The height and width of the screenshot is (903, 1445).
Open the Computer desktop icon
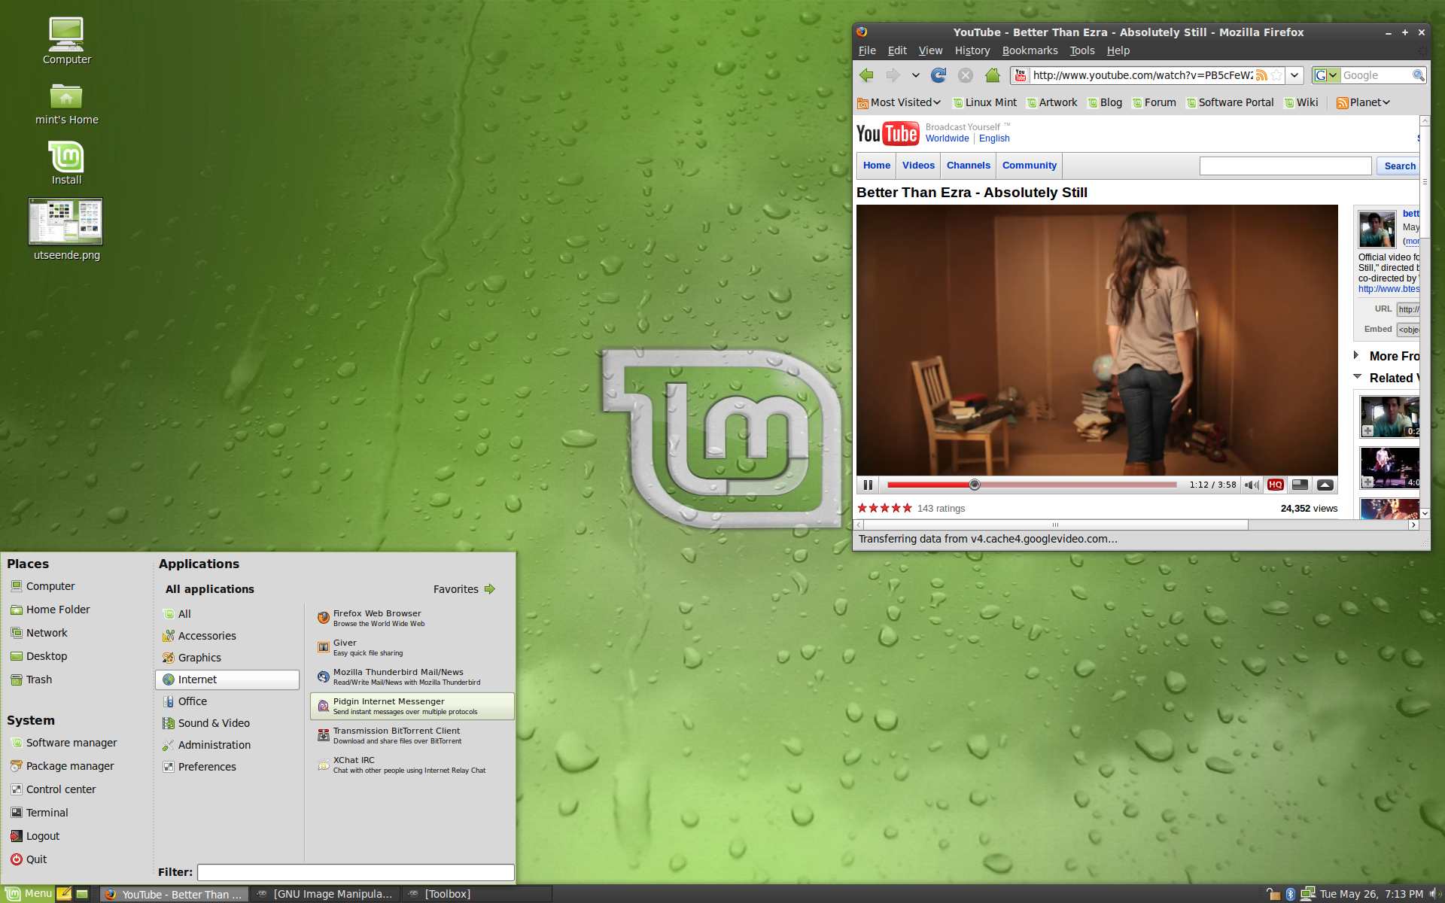66,41
